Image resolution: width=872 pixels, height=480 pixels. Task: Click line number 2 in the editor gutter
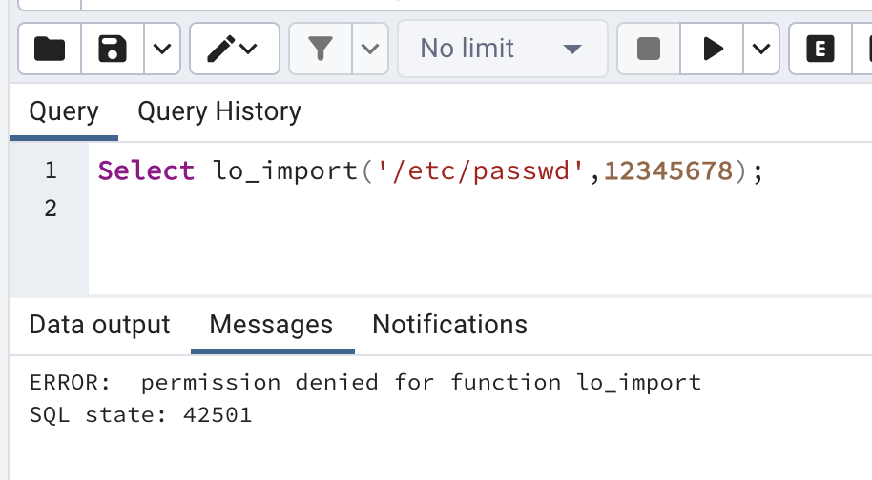(x=51, y=208)
